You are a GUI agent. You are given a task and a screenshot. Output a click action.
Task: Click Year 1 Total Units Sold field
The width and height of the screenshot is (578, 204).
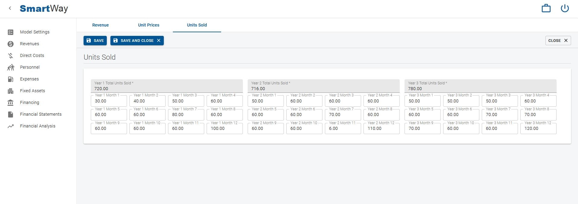click(x=167, y=86)
